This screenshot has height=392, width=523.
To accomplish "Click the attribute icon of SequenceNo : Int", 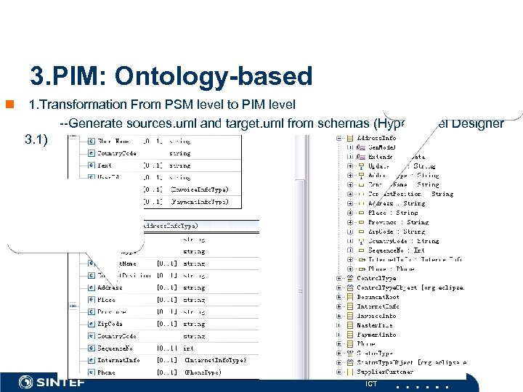I will [361, 250].
